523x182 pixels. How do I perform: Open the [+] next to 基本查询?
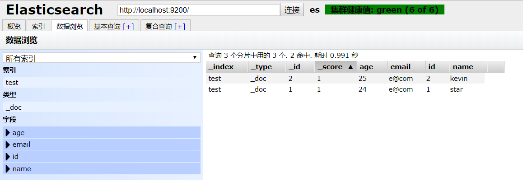click(x=128, y=27)
